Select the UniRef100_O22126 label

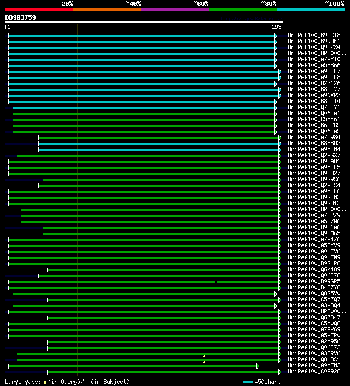[314, 83]
